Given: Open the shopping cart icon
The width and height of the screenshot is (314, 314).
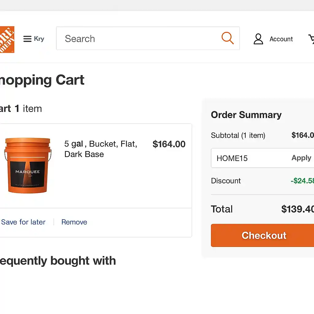Looking at the screenshot, I should coord(312,39).
